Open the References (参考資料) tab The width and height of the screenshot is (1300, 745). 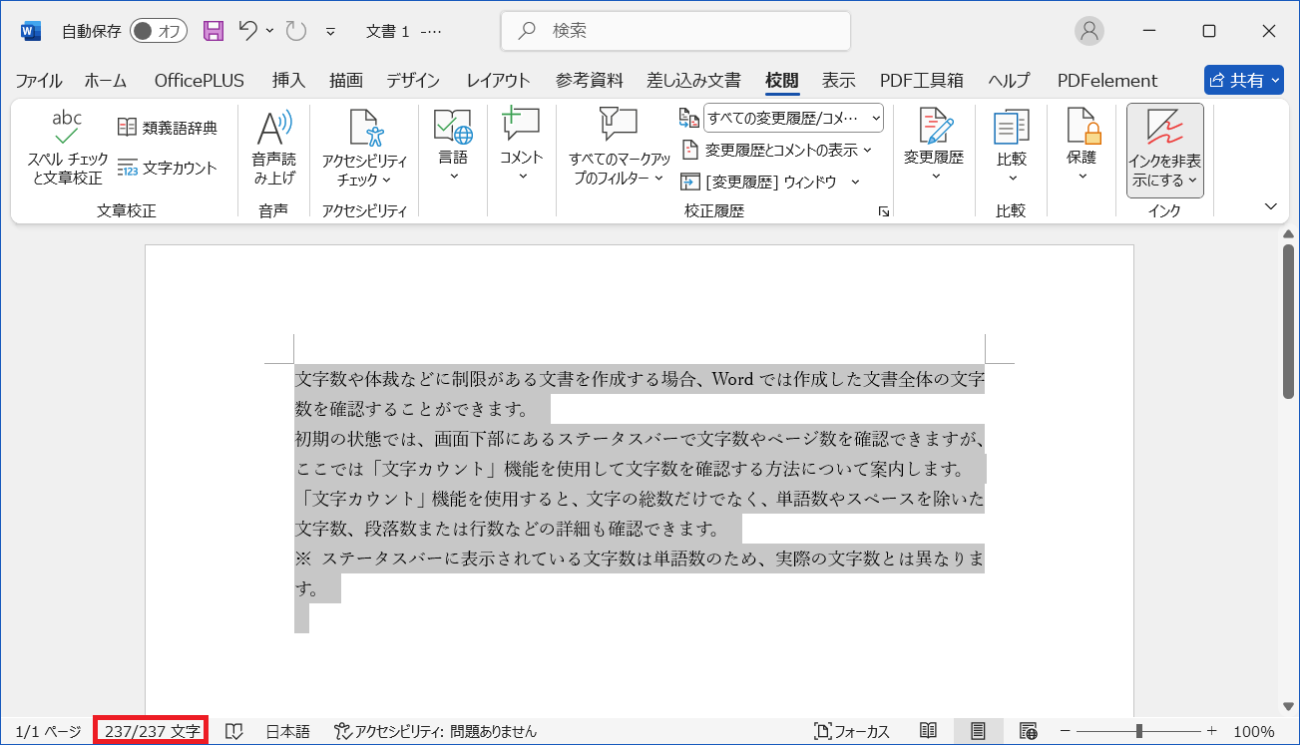[589, 81]
